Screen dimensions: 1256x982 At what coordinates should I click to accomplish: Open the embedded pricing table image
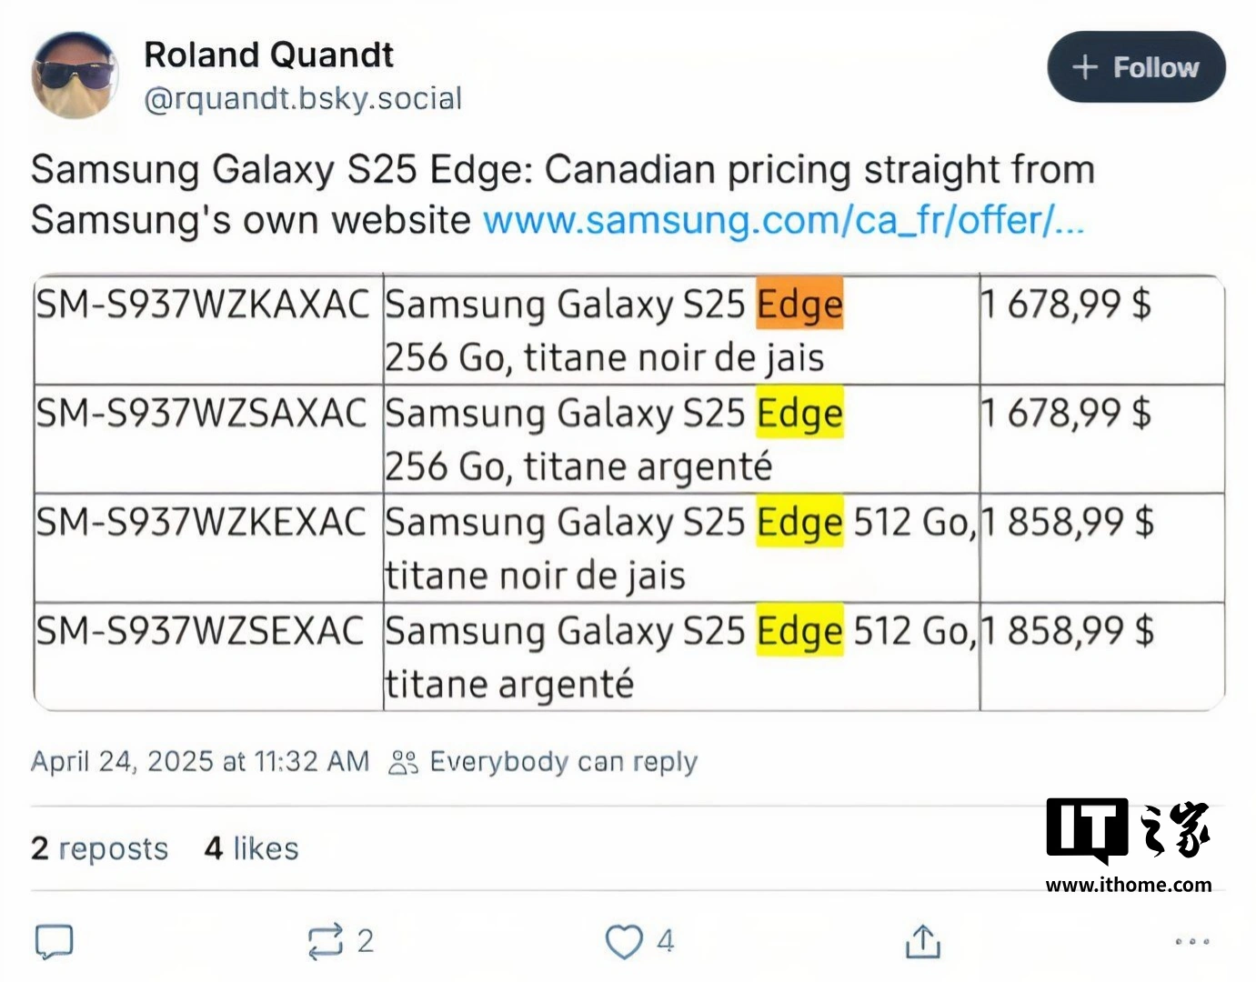click(628, 492)
